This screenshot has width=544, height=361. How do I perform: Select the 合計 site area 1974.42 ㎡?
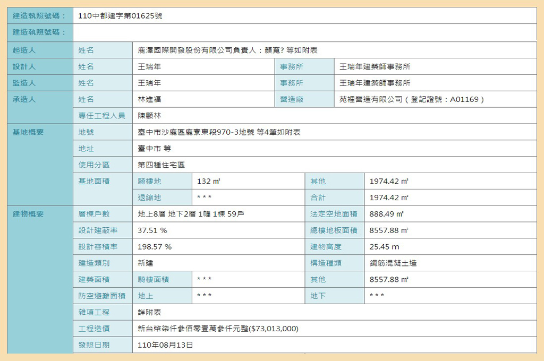pyautogui.click(x=389, y=198)
